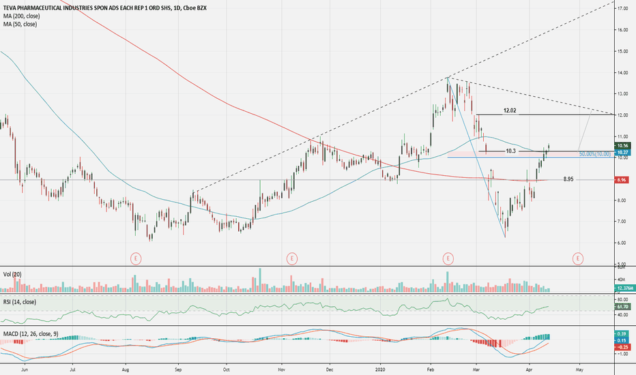The height and width of the screenshot is (375, 636).
Task: Select the Vol (20) indicator legend
Action: tap(12, 275)
